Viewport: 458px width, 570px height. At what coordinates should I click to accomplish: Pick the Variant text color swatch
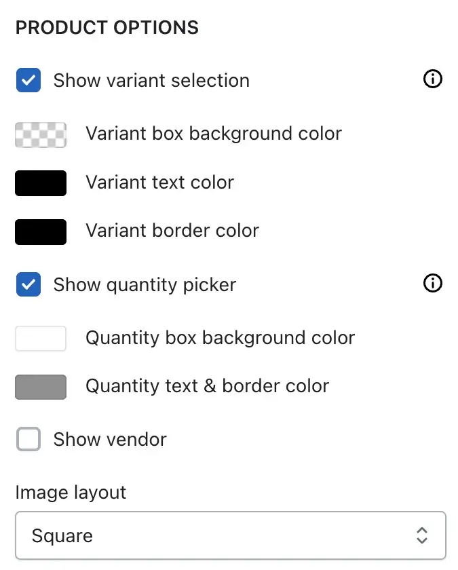[x=41, y=183]
